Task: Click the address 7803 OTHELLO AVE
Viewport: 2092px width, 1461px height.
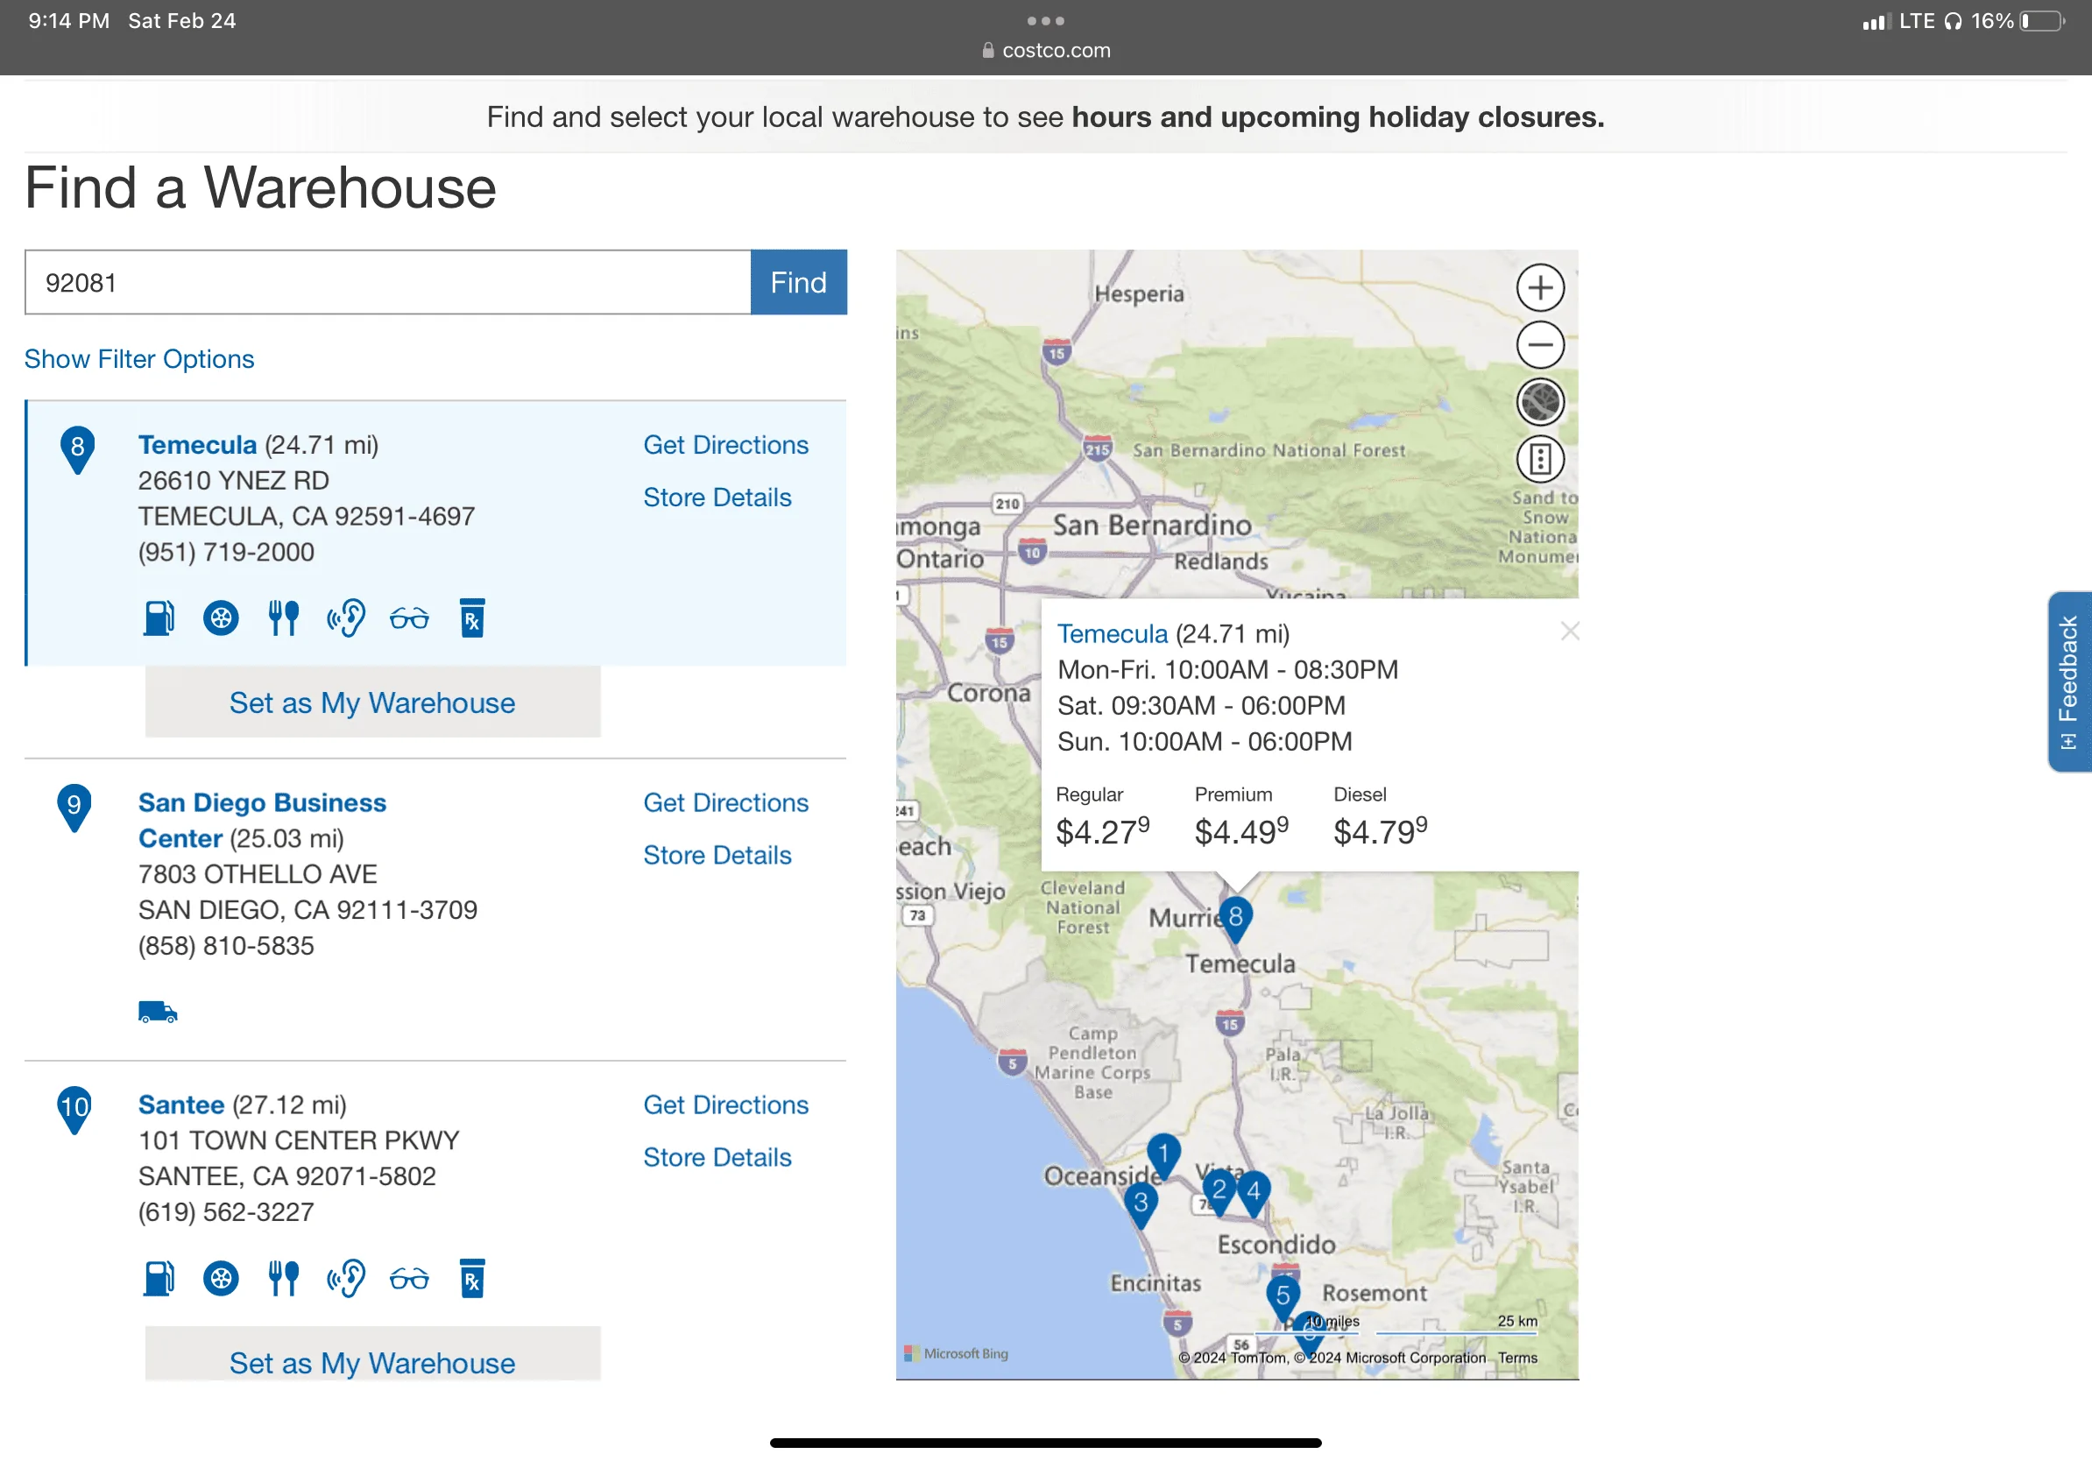Action: pyautogui.click(x=258, y=874)
